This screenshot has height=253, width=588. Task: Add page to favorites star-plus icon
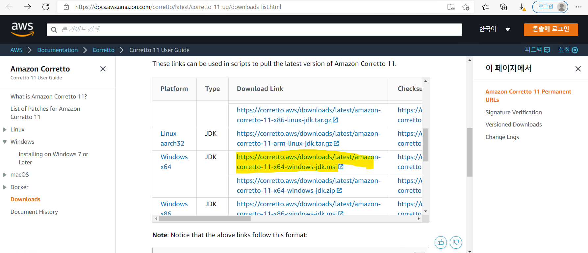(466, 7)
